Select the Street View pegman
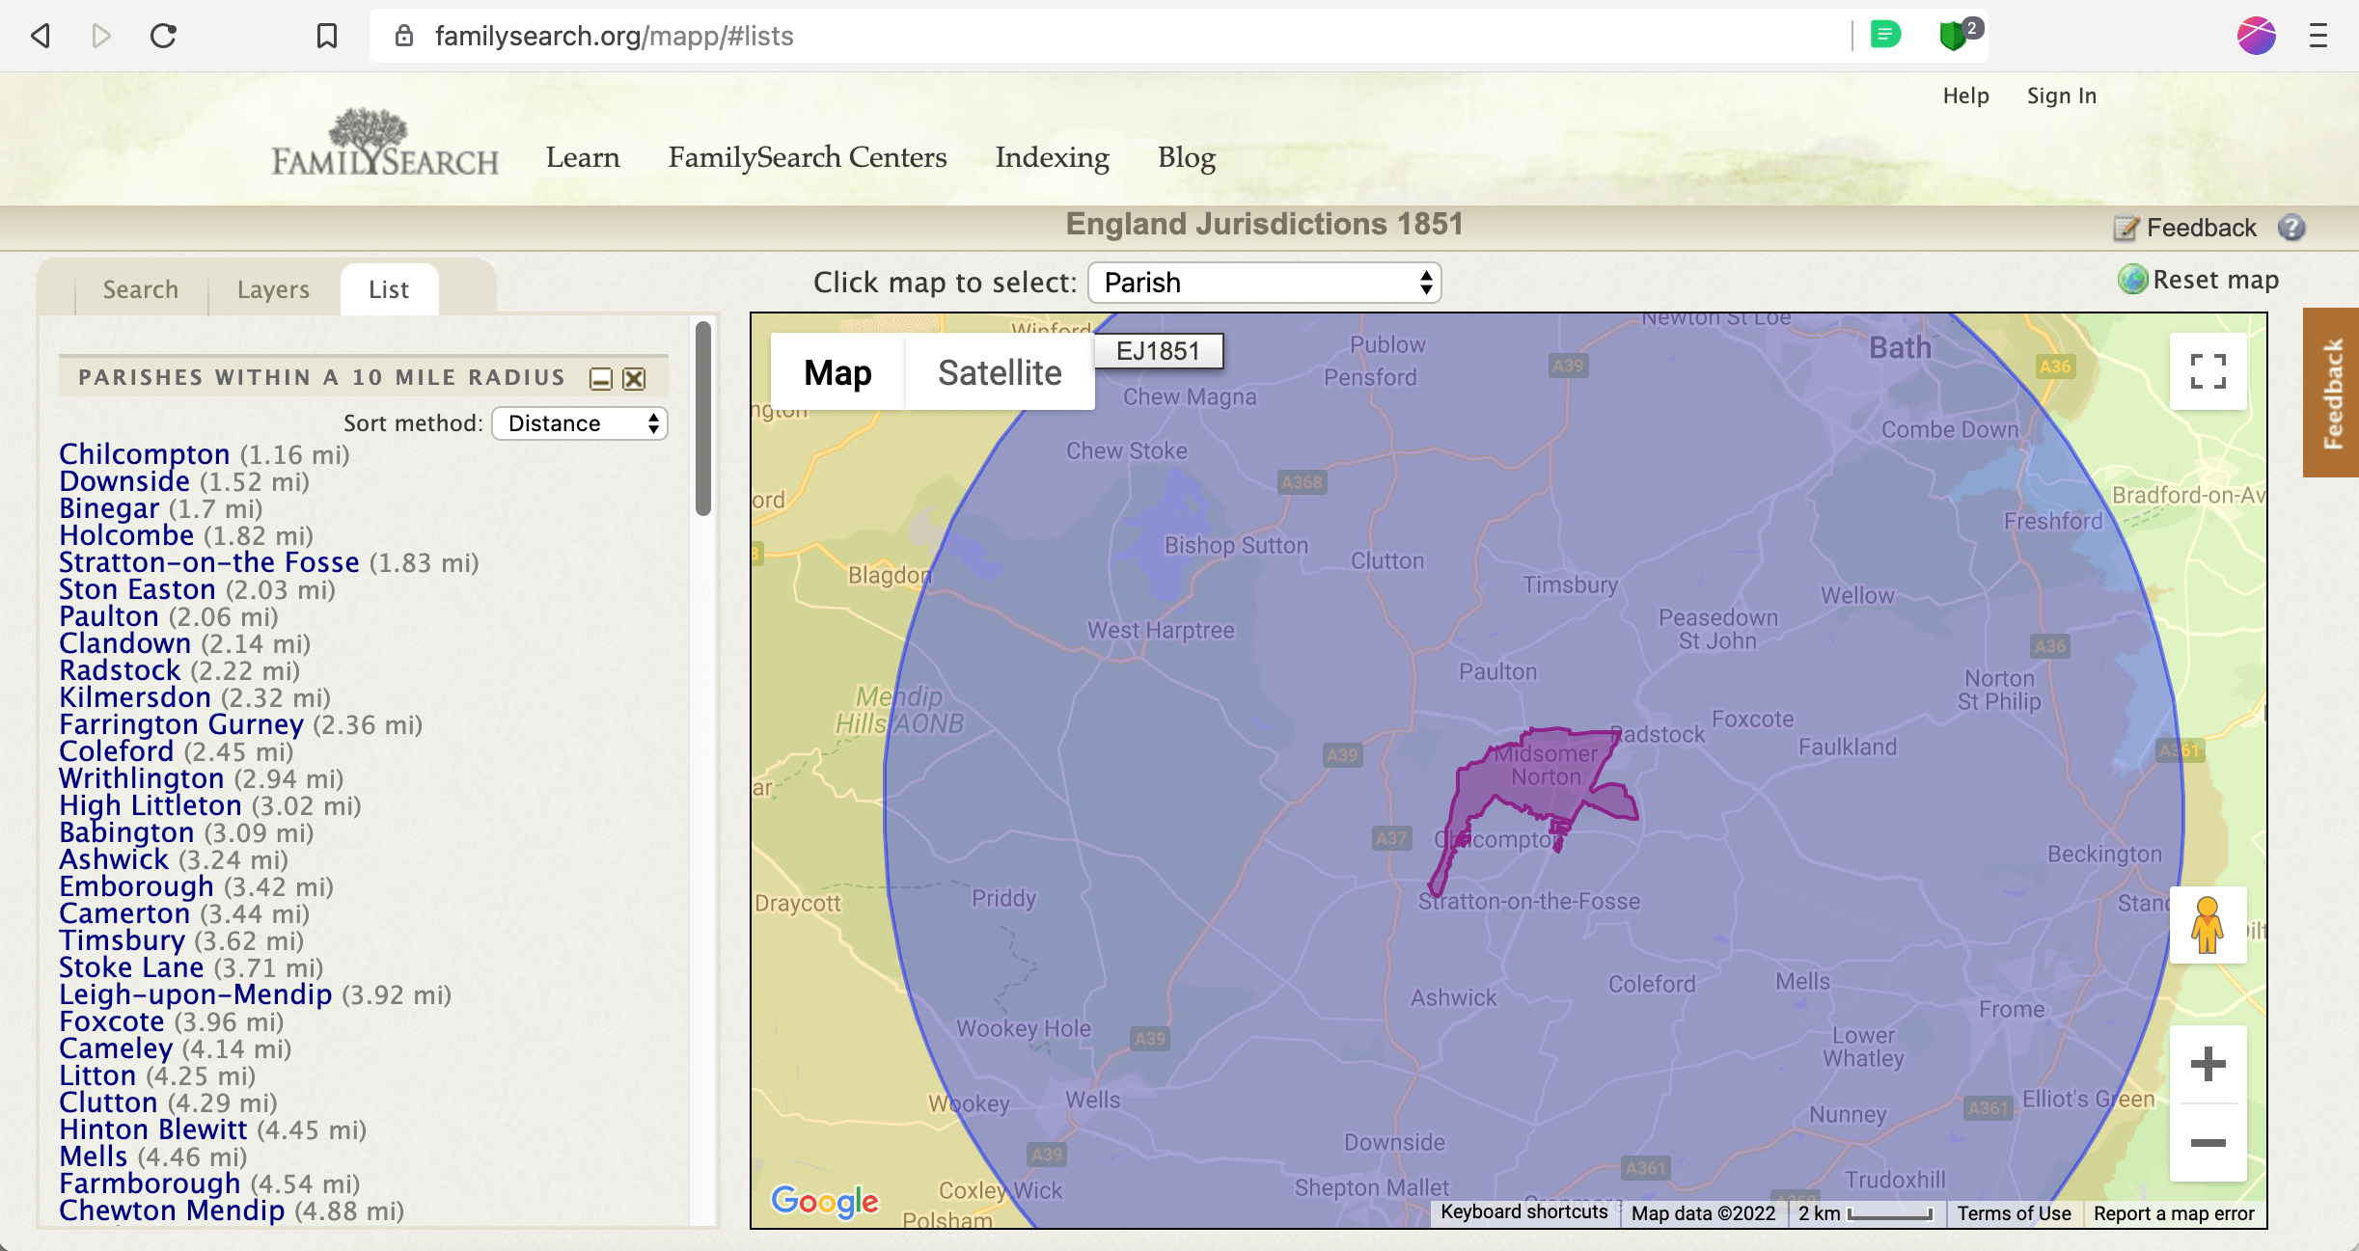 pyautogui.click(x=2208, y=924)
